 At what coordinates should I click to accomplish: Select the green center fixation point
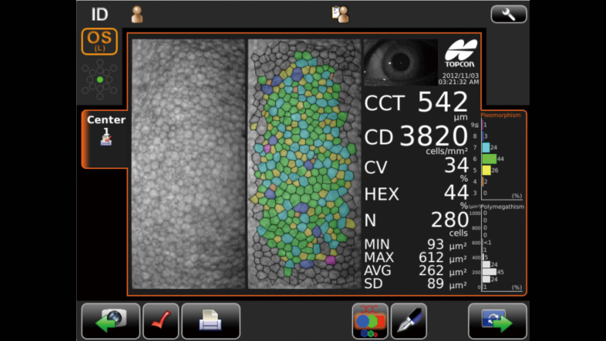[100, 80]
